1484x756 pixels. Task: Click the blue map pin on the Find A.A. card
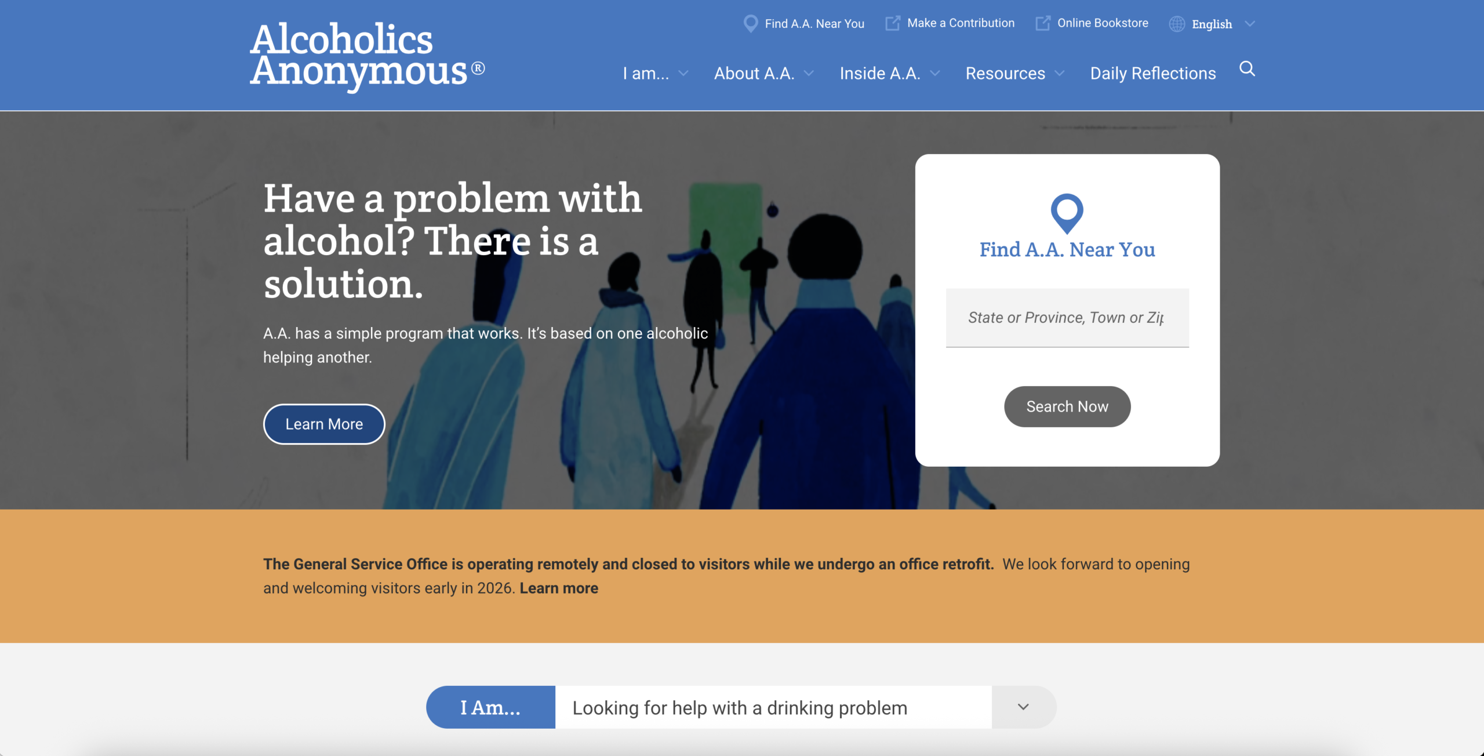click(x=1067, y=215)
